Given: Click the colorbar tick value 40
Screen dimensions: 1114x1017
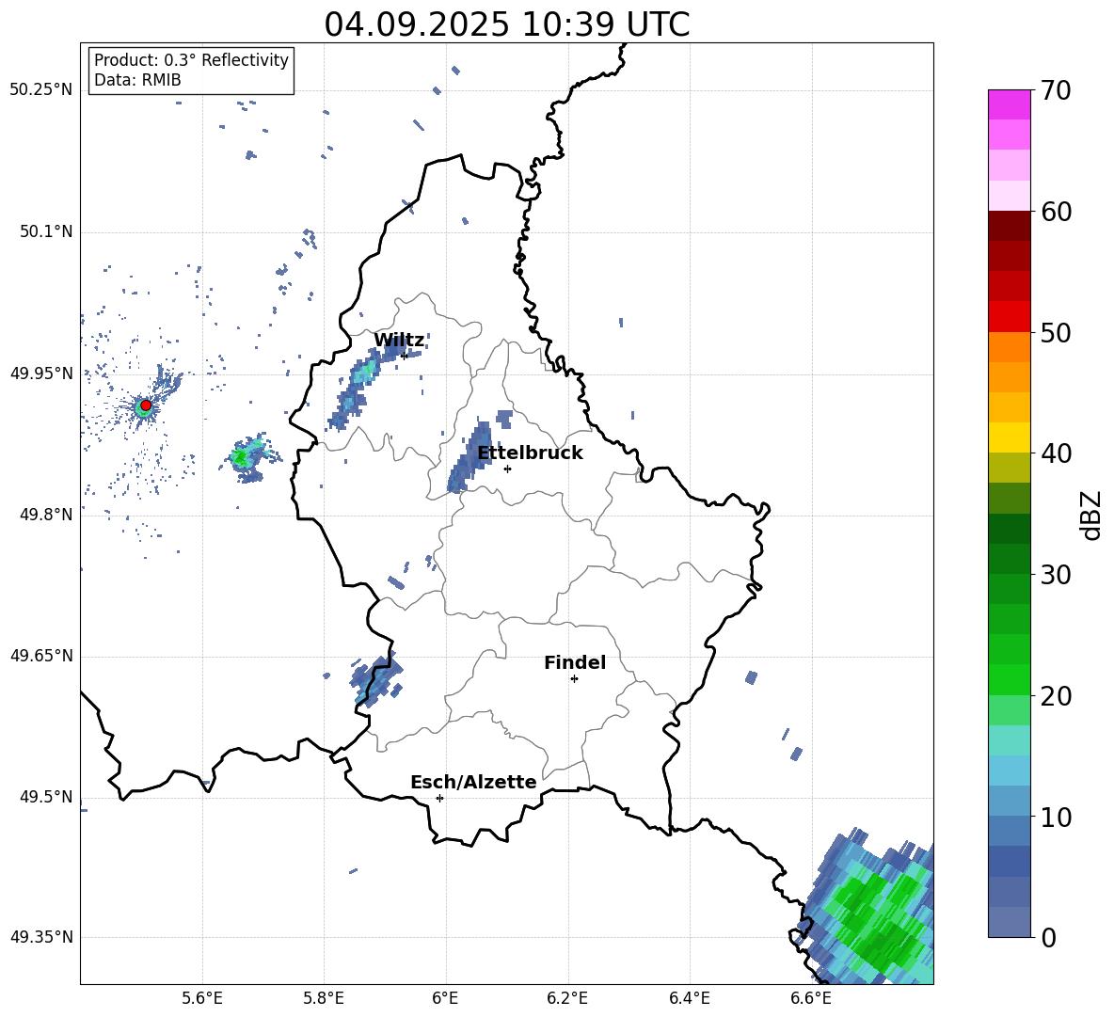Looking at the screenshot, I should pyautogui.click(x=1056, y=453).
